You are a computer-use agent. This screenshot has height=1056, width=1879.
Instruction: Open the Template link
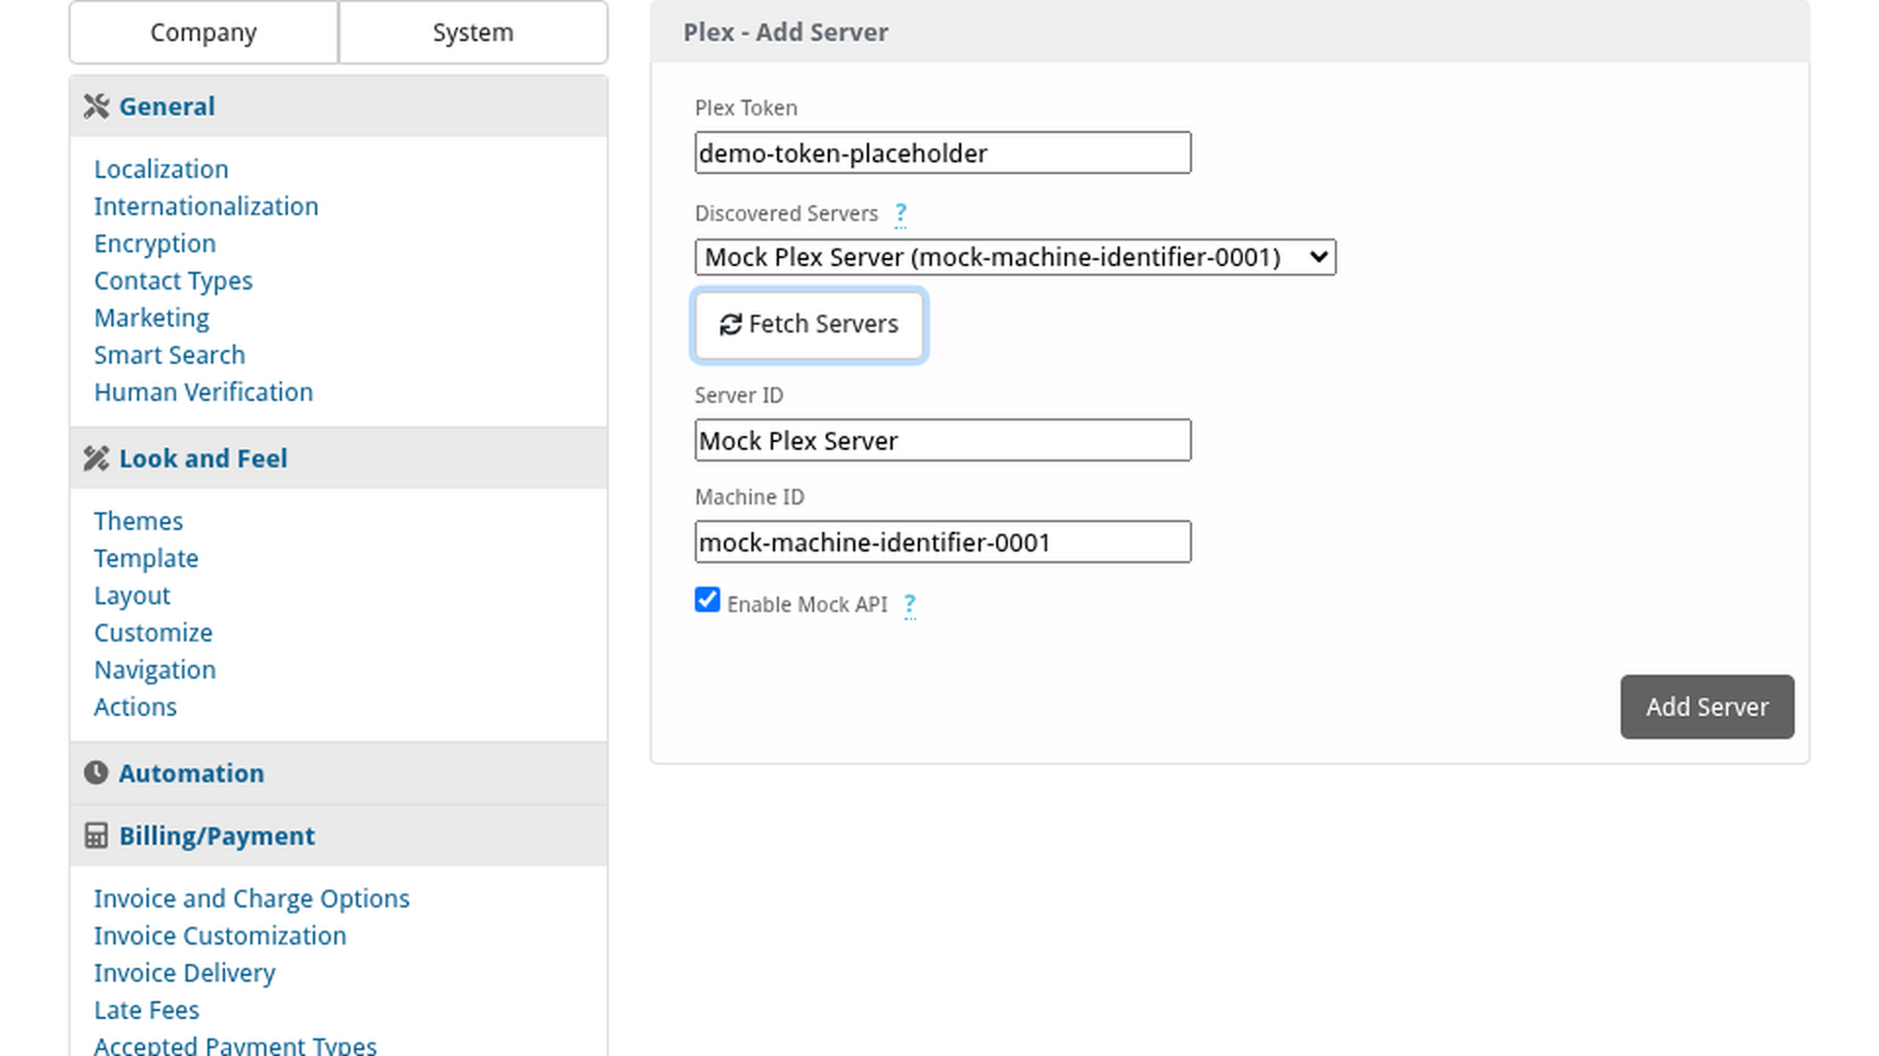(x=146, y=558)
